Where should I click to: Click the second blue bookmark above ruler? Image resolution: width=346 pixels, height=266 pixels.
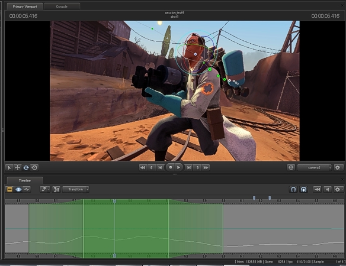tap(270, 198)
